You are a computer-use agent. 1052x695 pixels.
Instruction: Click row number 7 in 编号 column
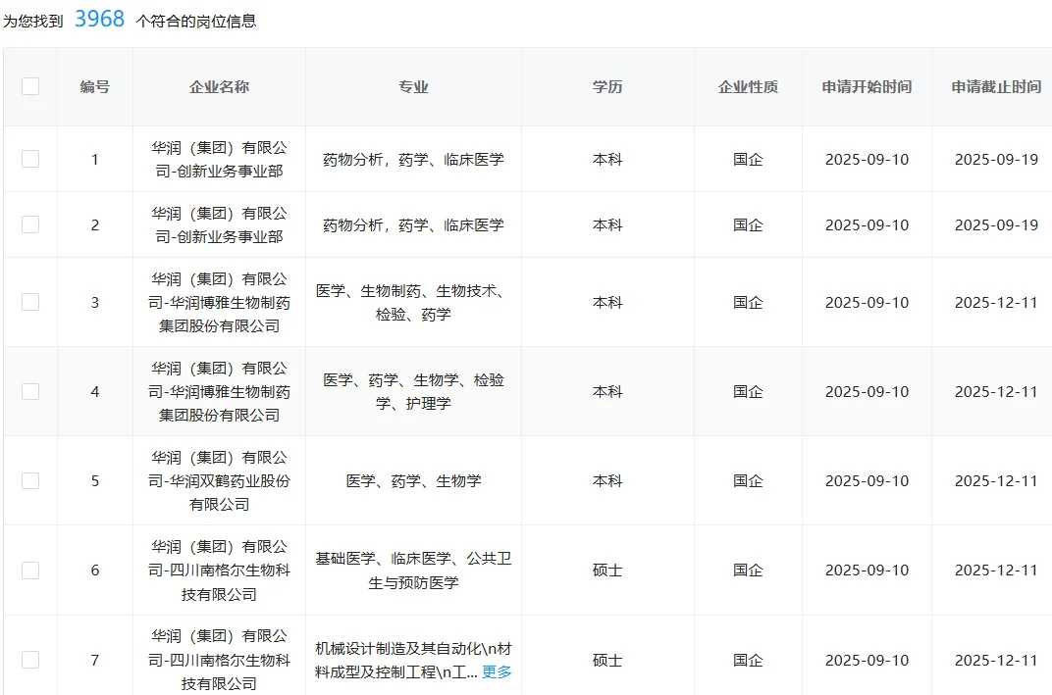94,660
